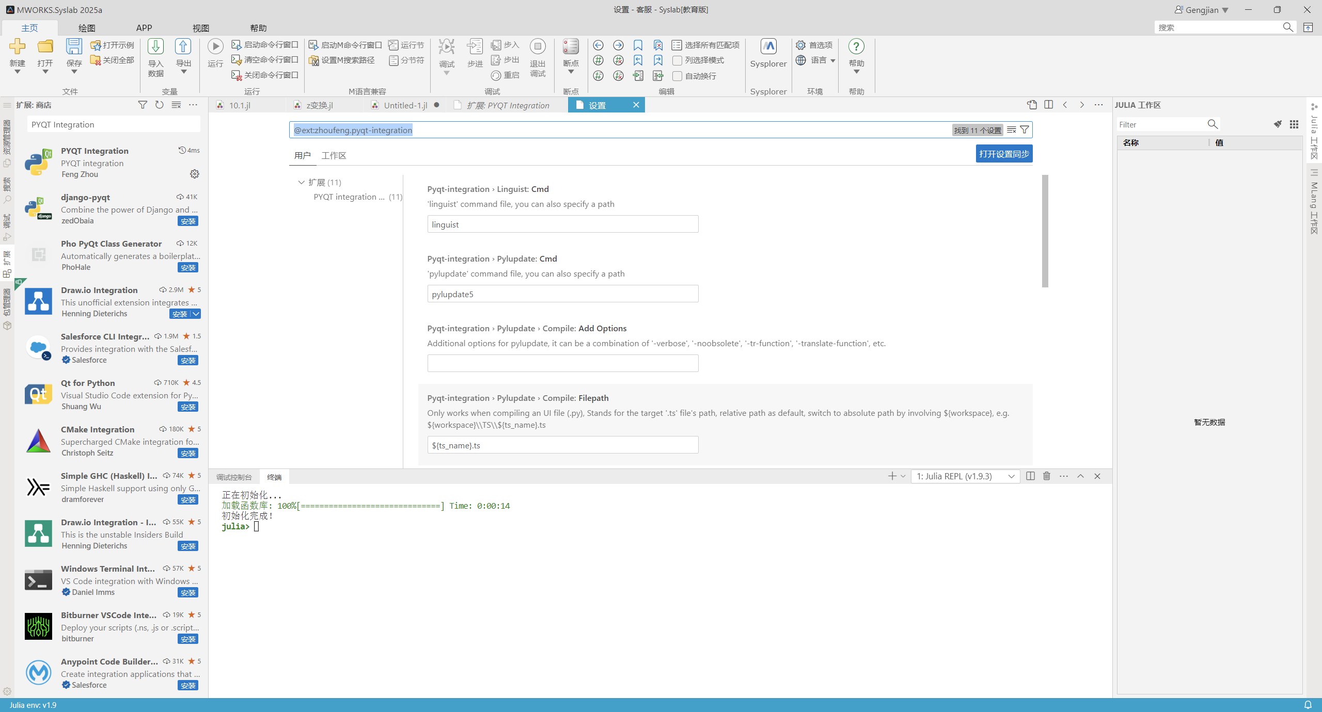Switch to 工作区 settings tab
Viewport: 1322px width, 712px height.
click(334, 155)
